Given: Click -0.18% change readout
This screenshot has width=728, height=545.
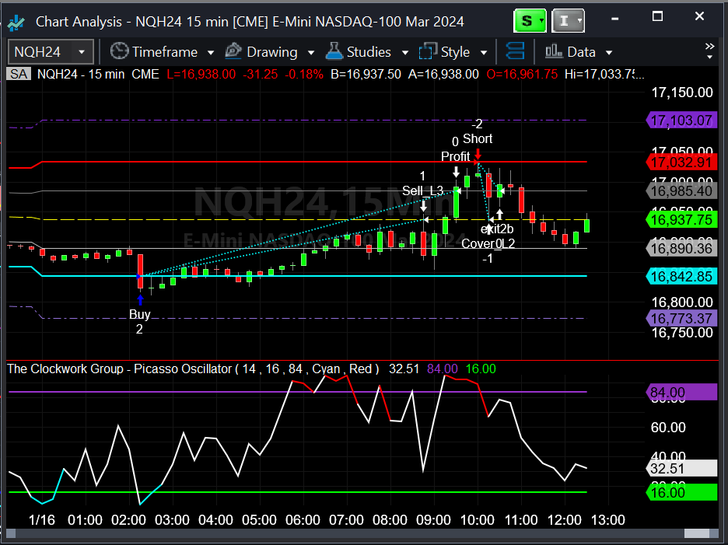Looking at the screenshot, I should (x=303, y=75).
